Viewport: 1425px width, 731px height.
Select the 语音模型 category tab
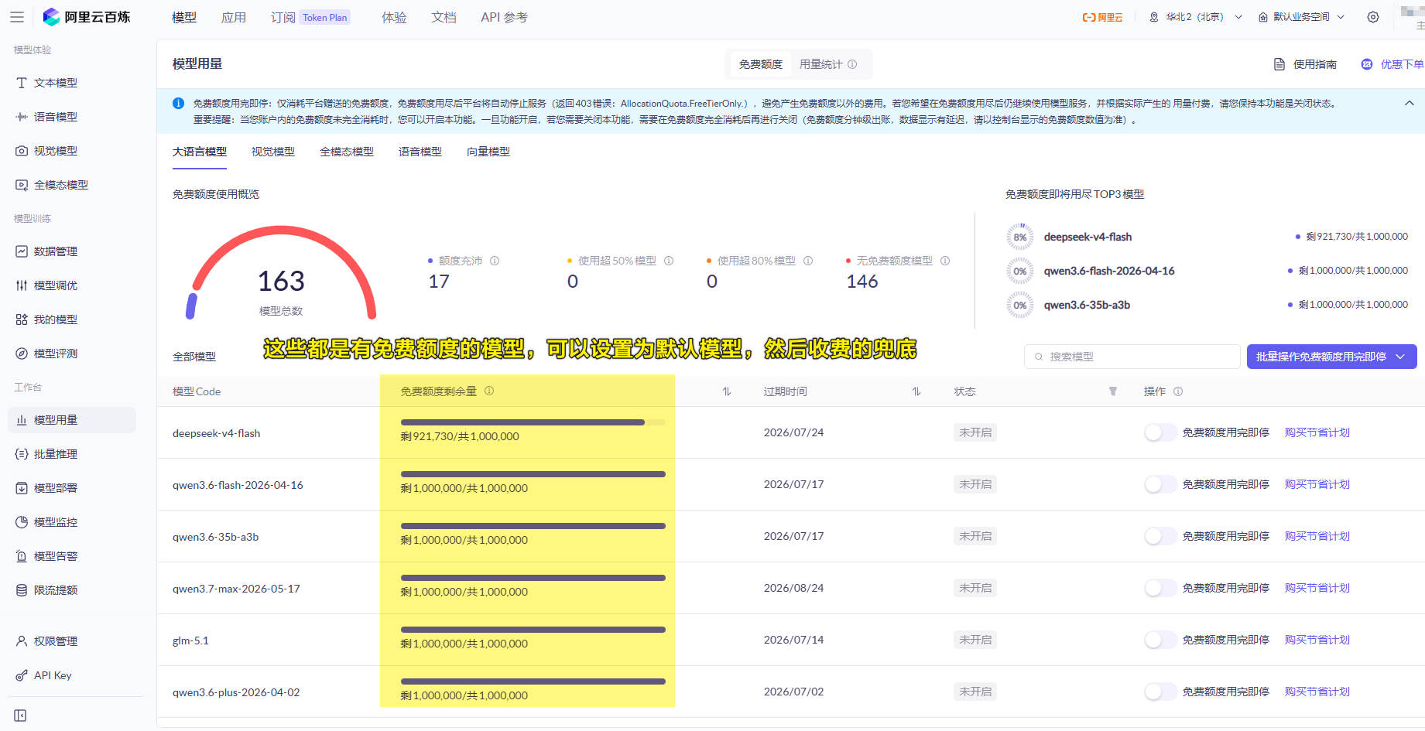420,152
